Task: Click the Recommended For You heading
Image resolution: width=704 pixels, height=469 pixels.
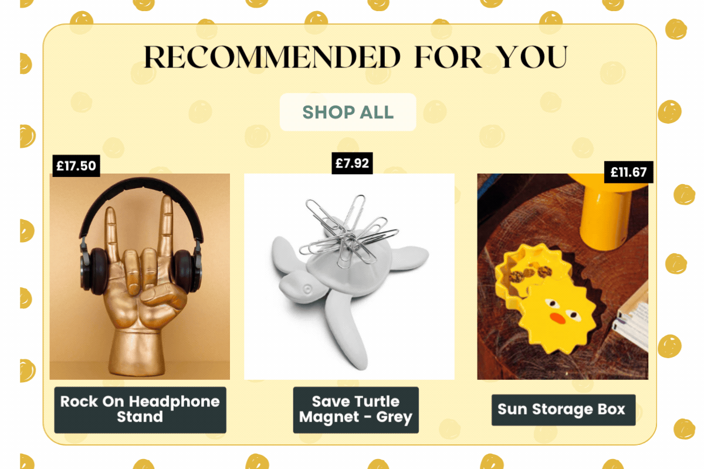Action: coord(356,57)
